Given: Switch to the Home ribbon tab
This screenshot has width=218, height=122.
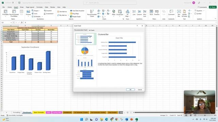Looking at the screenshot, I should coord(10,7).
